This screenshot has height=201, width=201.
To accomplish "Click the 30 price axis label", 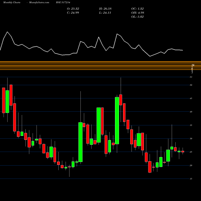I will tap(191, 139).
